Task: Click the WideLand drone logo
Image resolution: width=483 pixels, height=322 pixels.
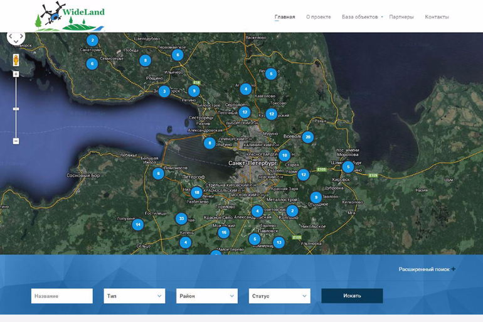Action: click(70, 17)
